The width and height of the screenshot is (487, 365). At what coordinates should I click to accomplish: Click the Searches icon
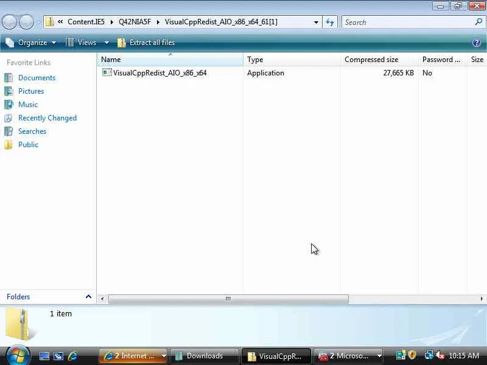9,131
